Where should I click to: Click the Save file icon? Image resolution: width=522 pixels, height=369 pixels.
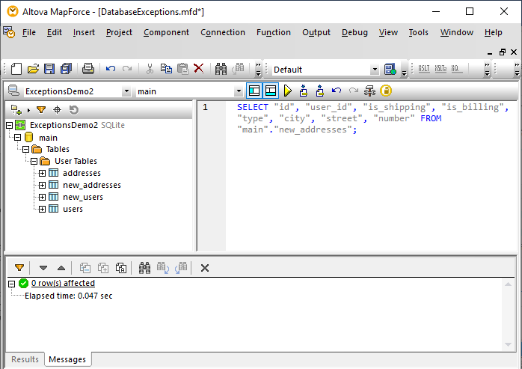(x=49, y=69)
